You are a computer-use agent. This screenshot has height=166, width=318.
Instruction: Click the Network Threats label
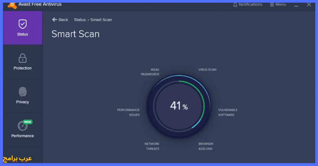152,146
